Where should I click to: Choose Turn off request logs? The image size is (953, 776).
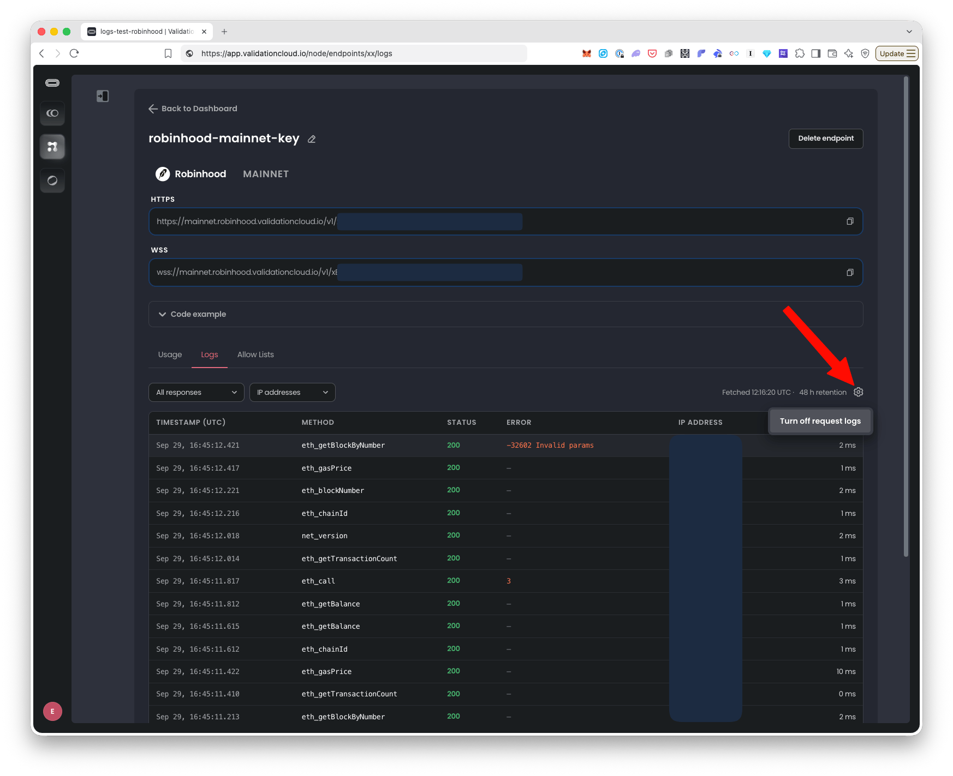[820, 421]
